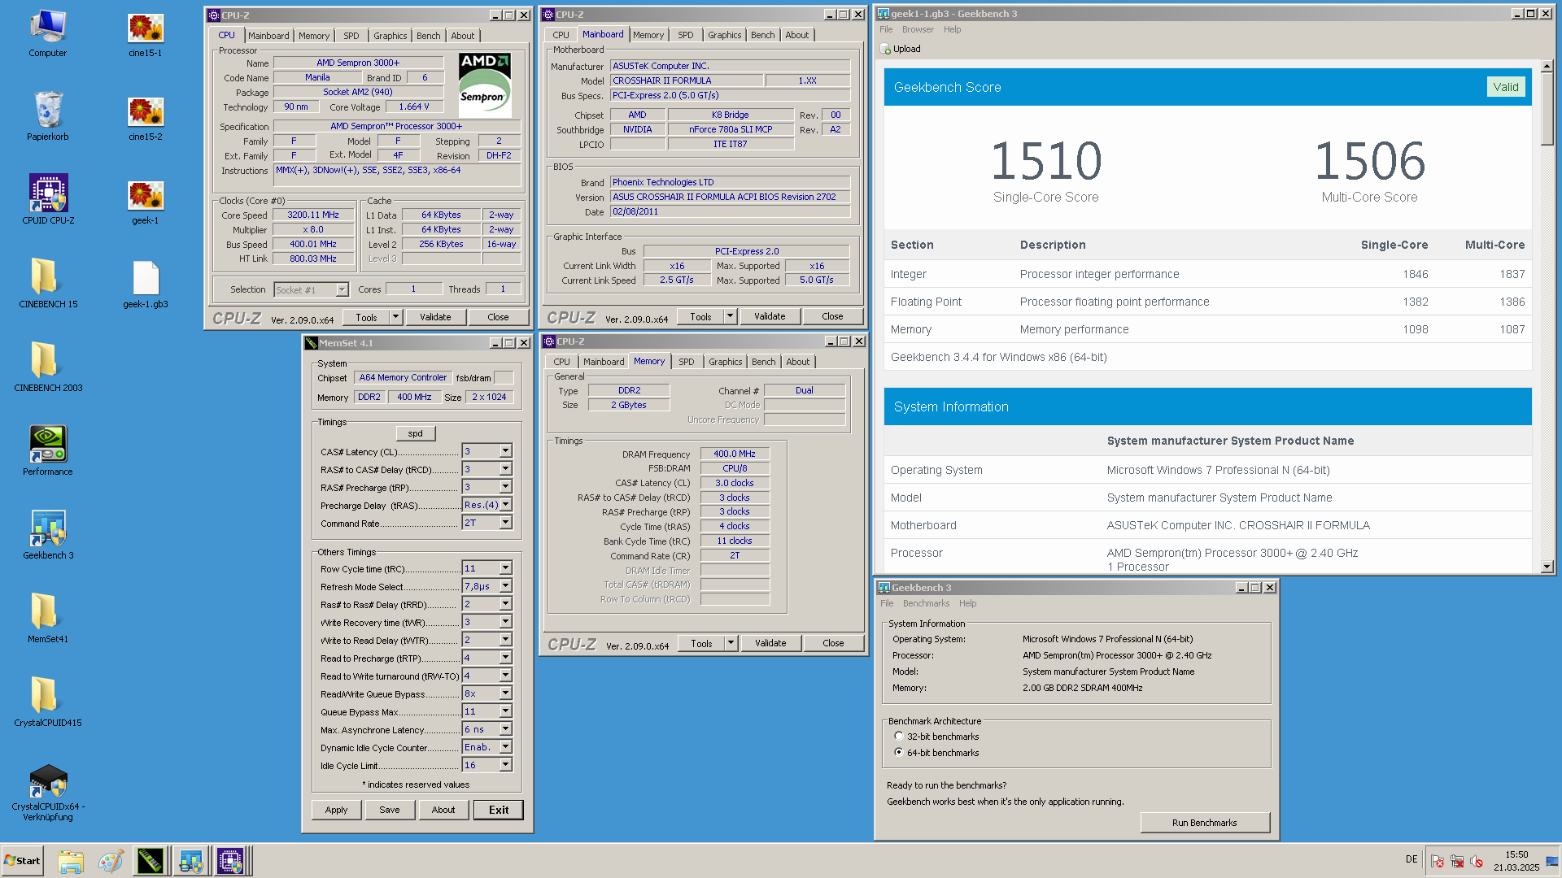Launch CPUID CPU-Z desktop shortcut
The width and height of the screenshot is (1562, 878).
pos(48,200)
